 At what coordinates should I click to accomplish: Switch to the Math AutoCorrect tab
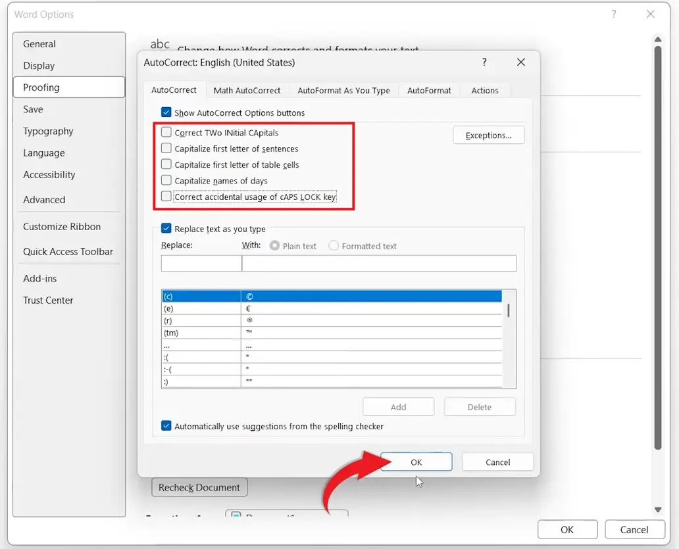[247, 91]
